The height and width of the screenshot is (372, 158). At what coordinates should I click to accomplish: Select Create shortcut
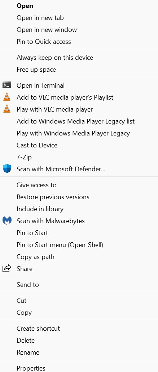tap(79, 328)
